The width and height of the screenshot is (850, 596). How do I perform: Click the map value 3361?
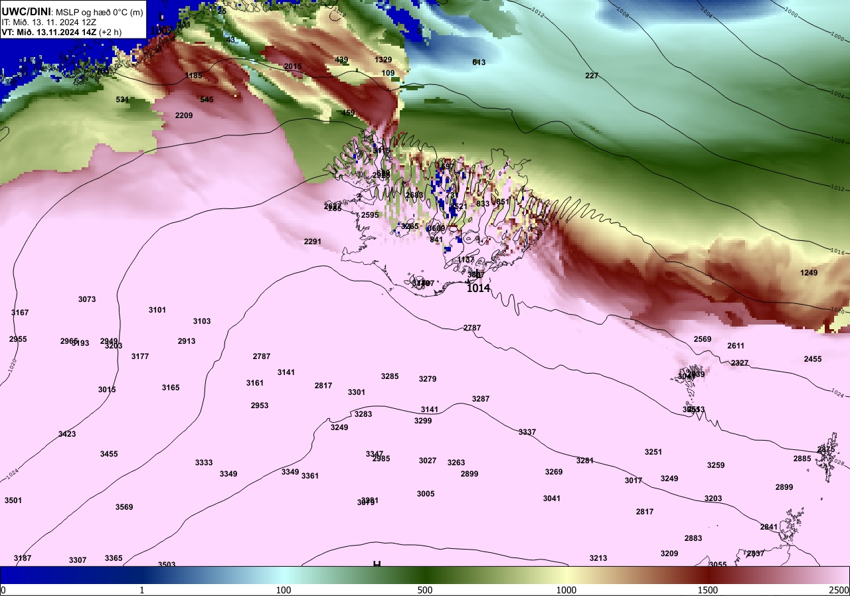coord(310,476)
